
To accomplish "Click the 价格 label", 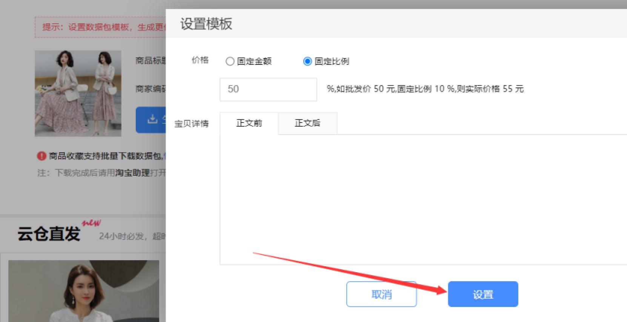I will [200, 60].
